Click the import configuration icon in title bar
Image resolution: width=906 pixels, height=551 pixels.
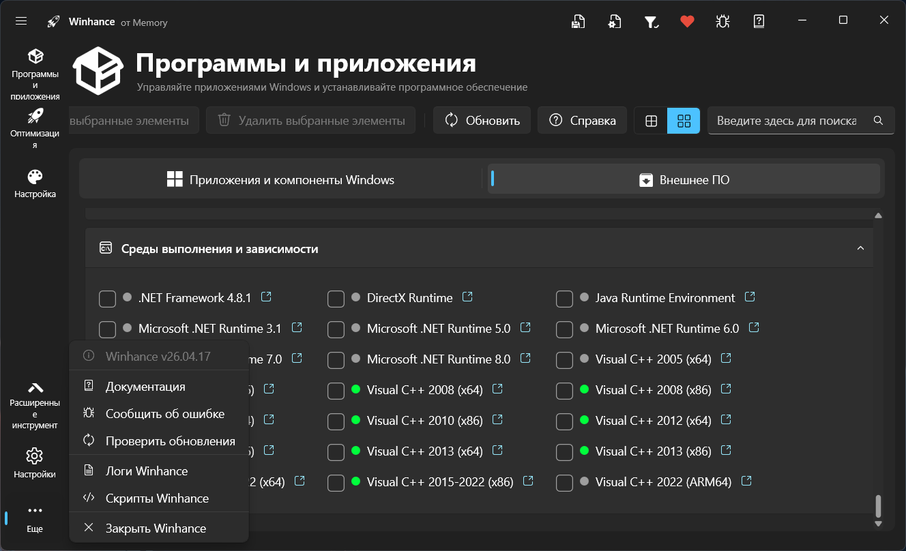(615, 21)
